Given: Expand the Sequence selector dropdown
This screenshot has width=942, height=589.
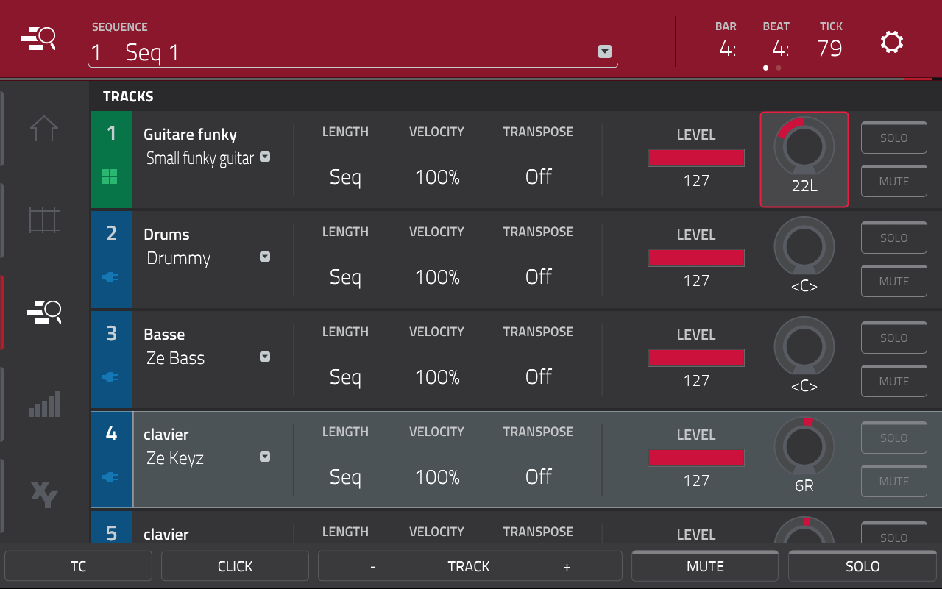Looking at the screenshot, I should pyautogui.click(x=605, y=51).
